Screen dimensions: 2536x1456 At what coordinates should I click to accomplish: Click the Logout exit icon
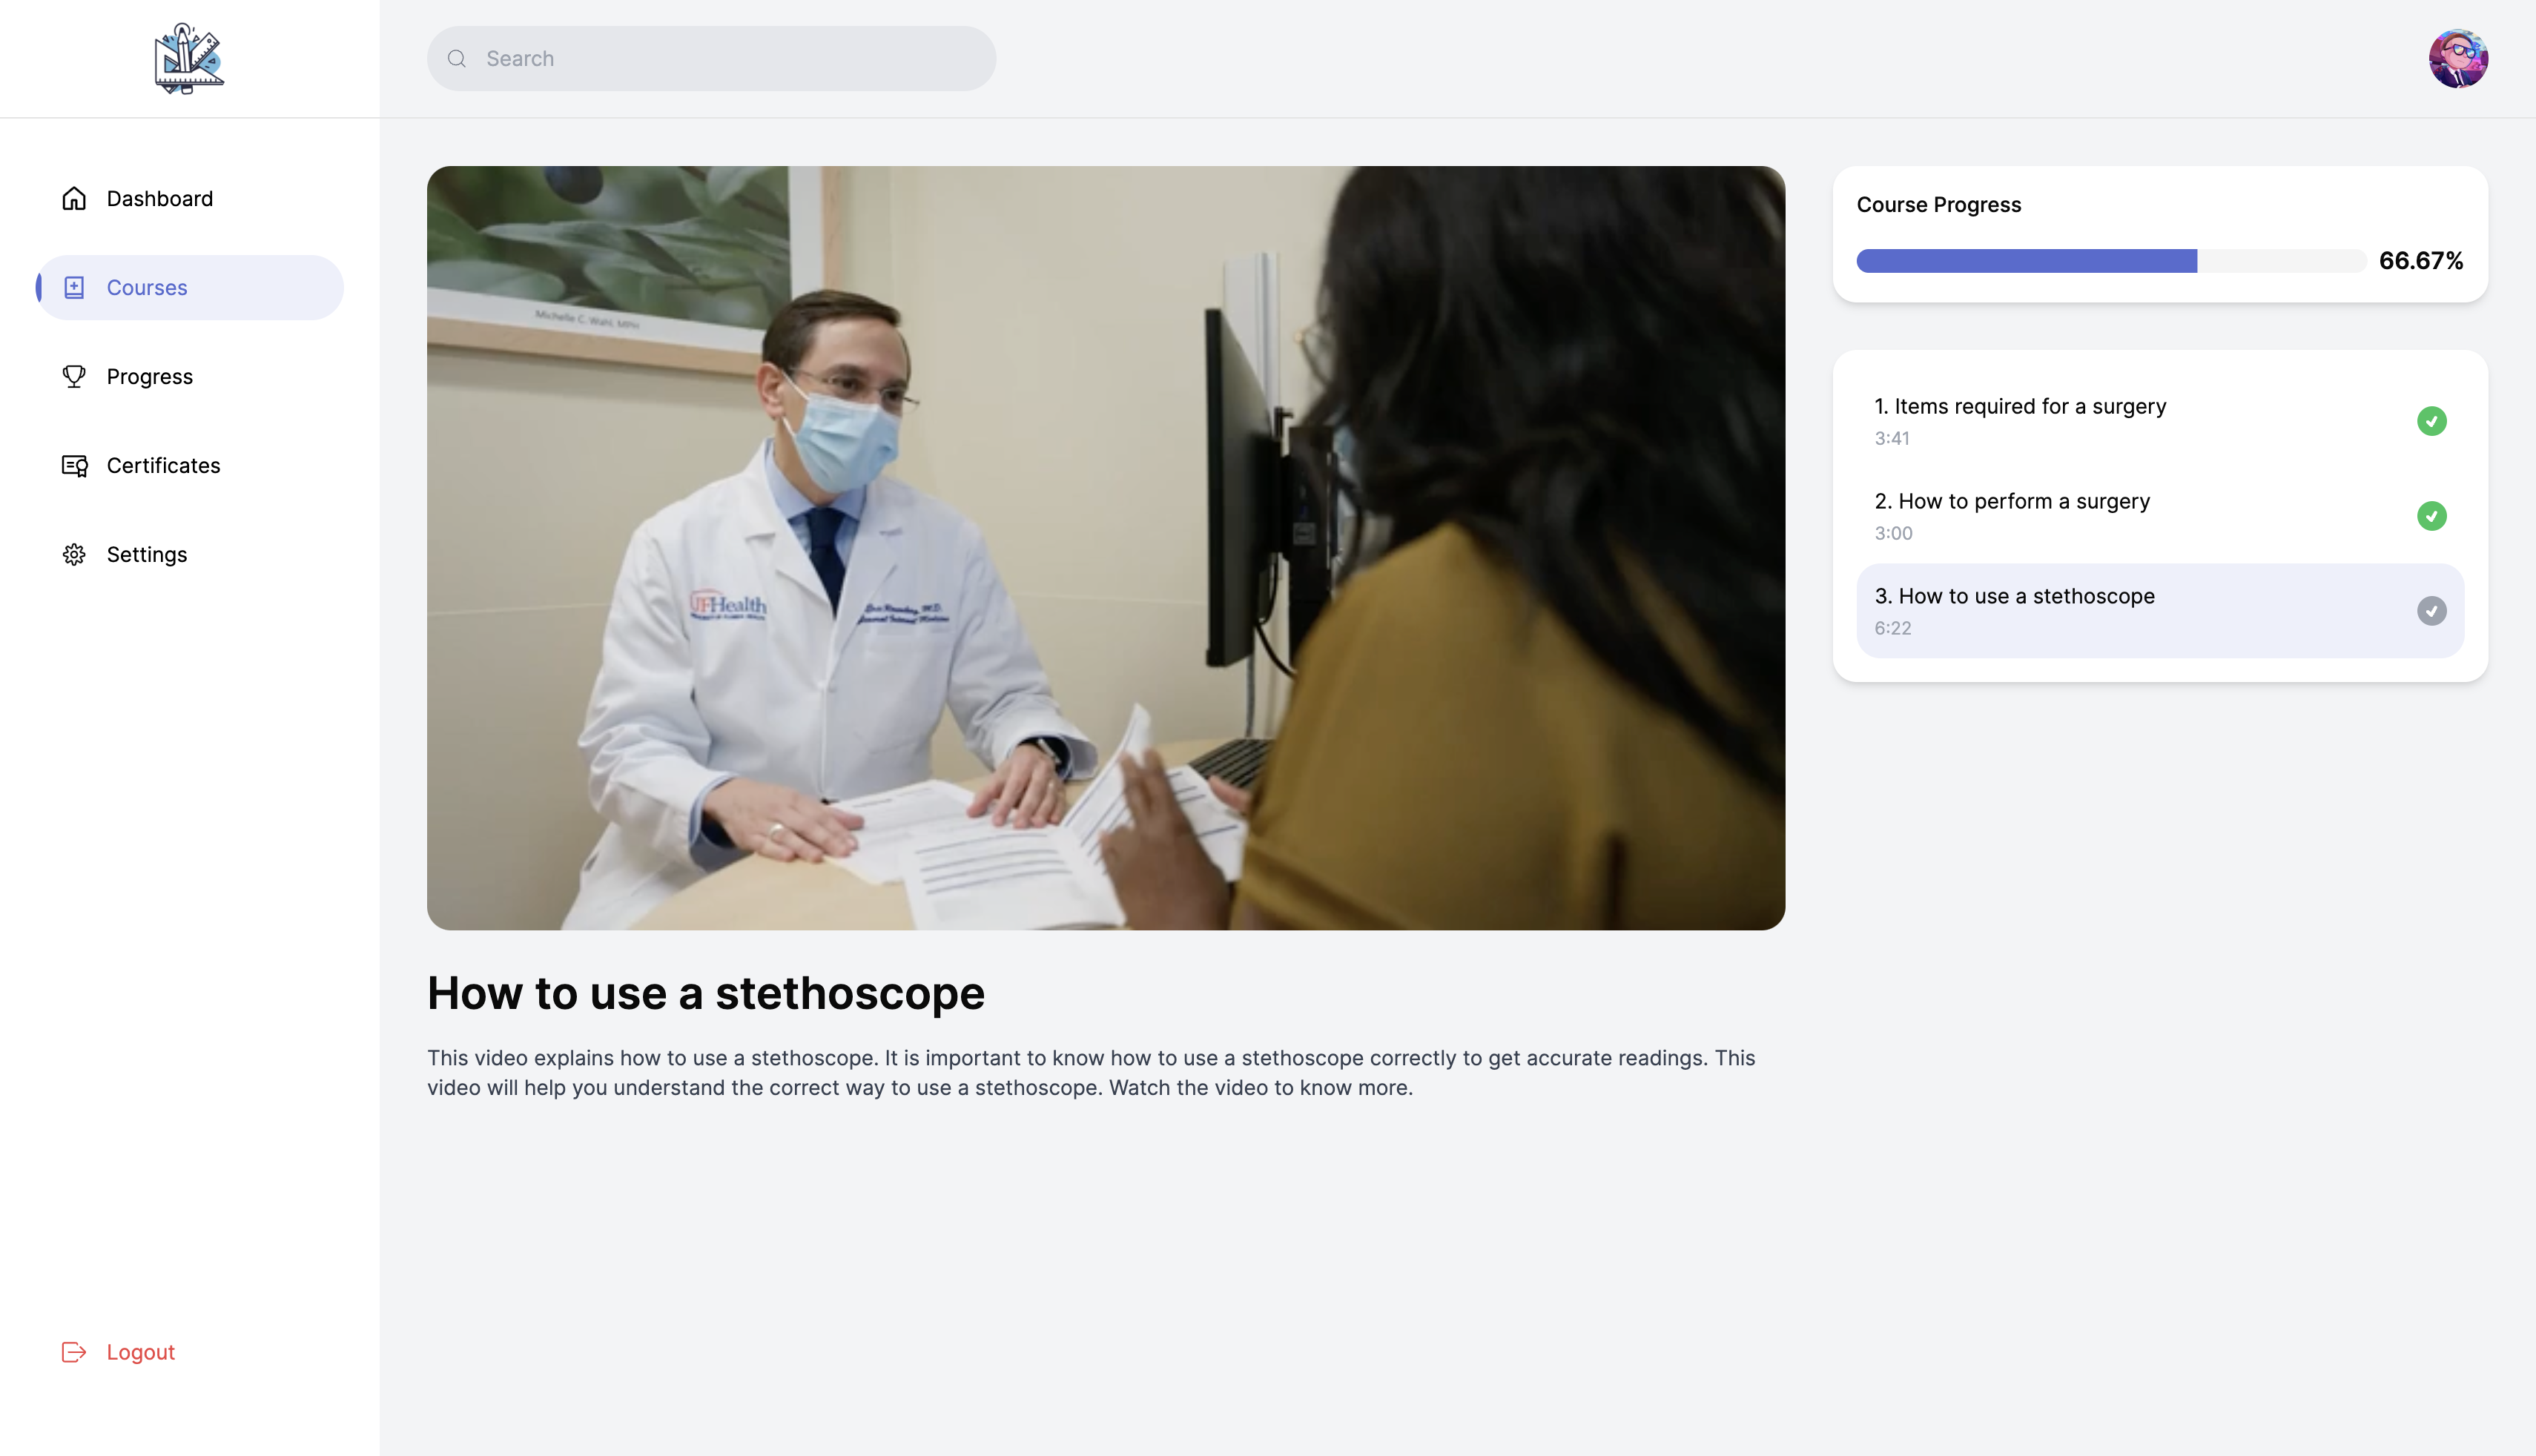[74, 1352]
